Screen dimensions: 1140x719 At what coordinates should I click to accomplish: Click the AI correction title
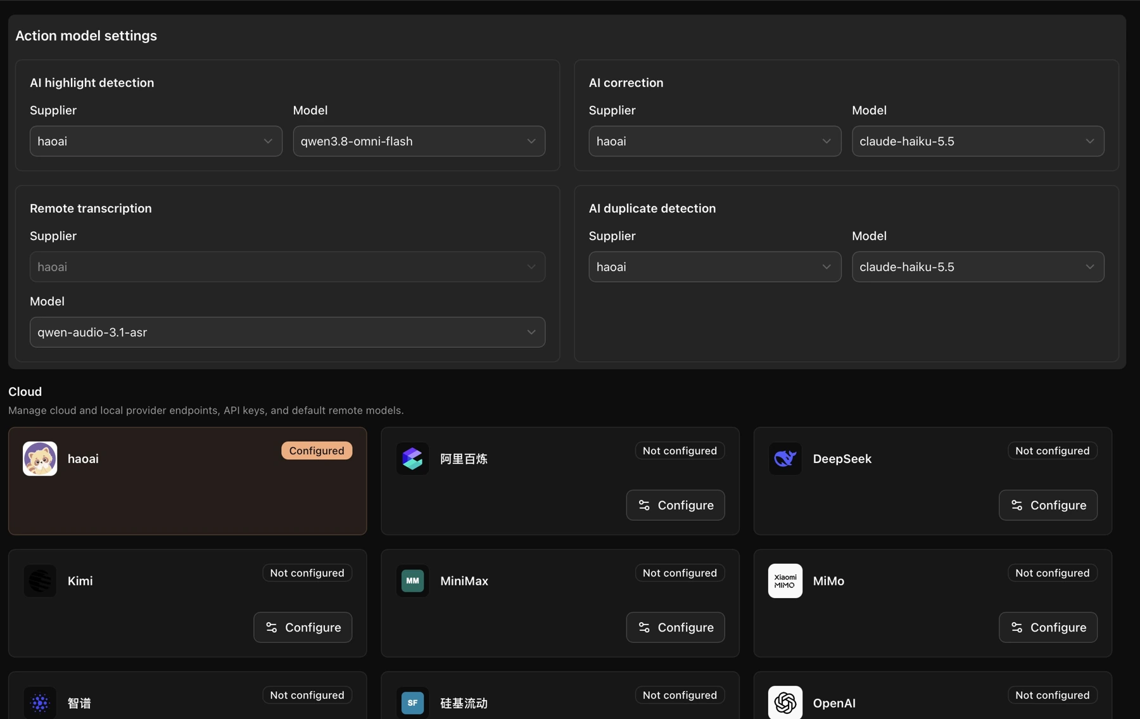click(x=626, y=82)
